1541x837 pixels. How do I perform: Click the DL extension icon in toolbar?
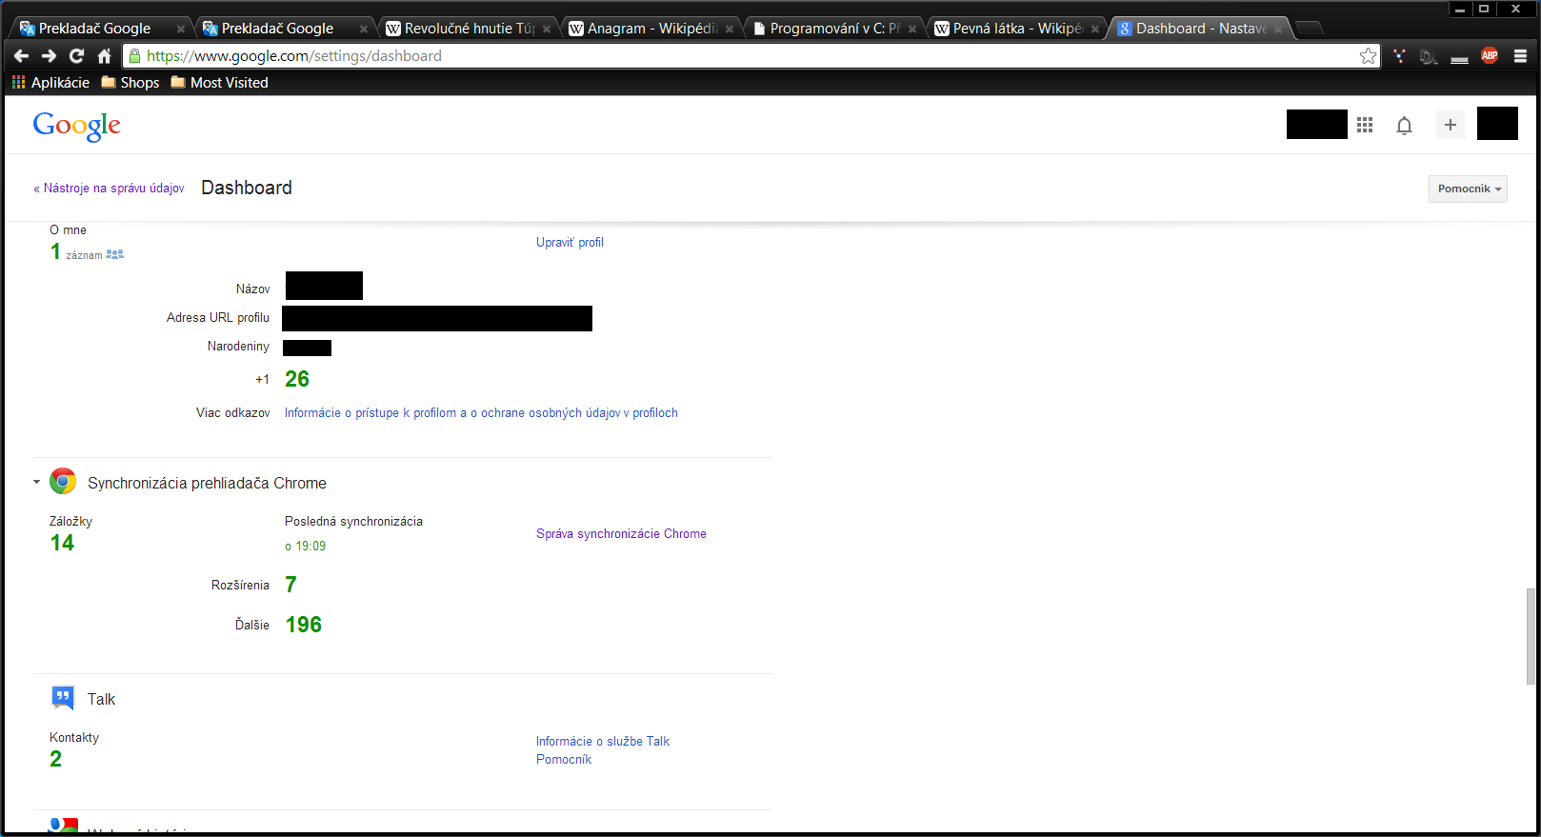click(x=1429, y=56)
